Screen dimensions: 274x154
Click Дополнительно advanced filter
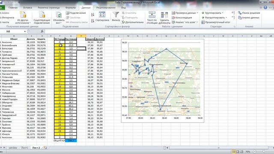132,22
